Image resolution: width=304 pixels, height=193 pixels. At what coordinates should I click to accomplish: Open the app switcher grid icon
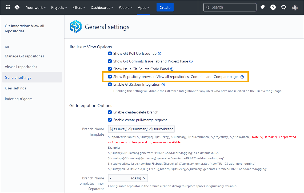8,7
